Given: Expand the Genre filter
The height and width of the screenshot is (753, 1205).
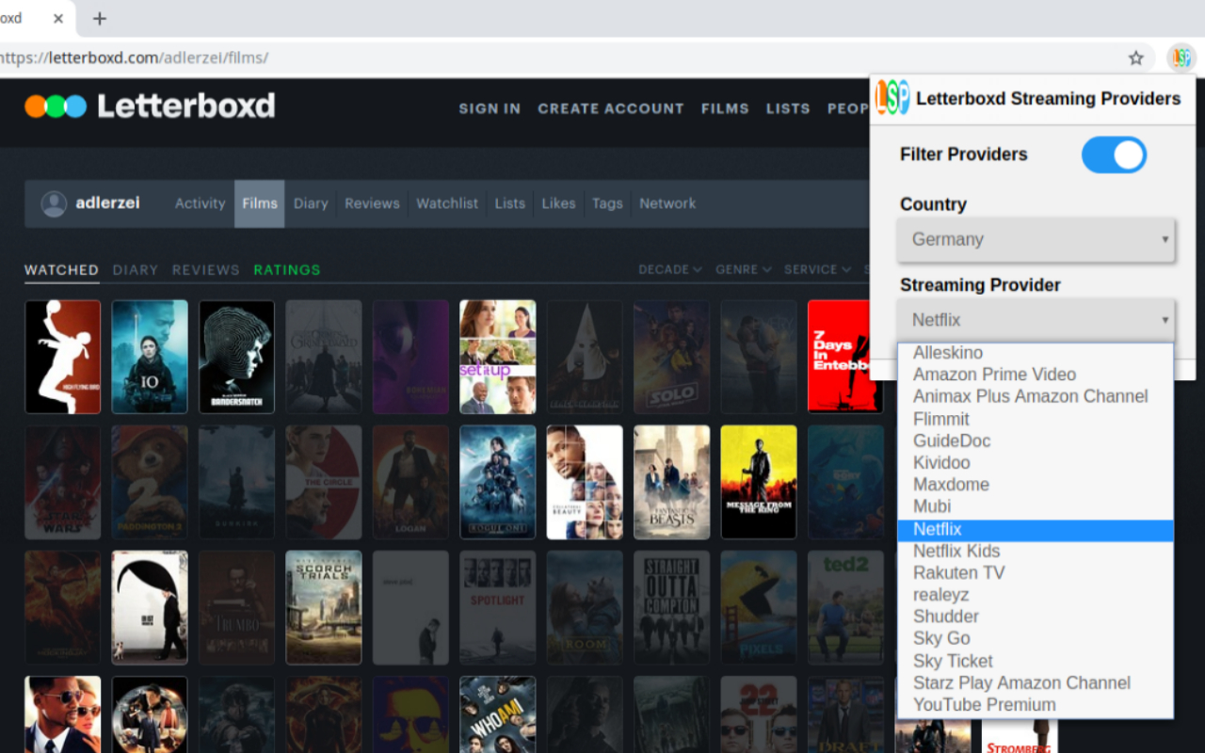Looking at the screenshot, I should [x=744, y=269].
